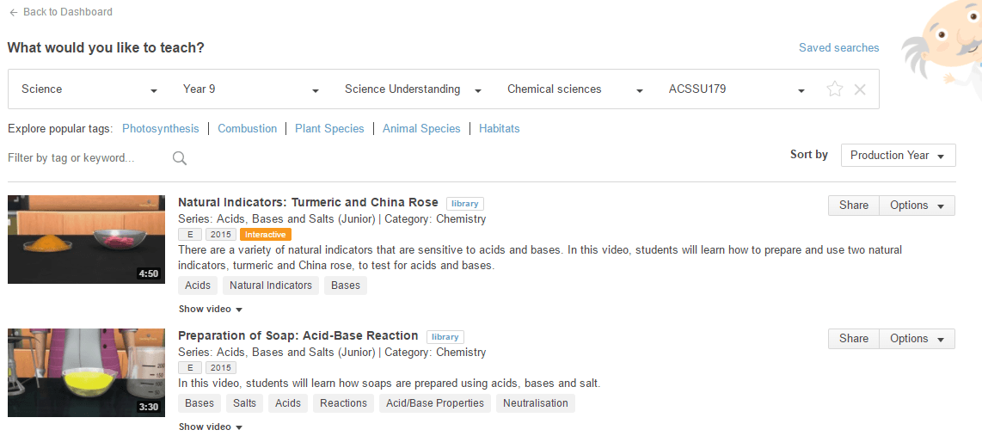Select the Neutralisation tag

(x=535, y=403)
